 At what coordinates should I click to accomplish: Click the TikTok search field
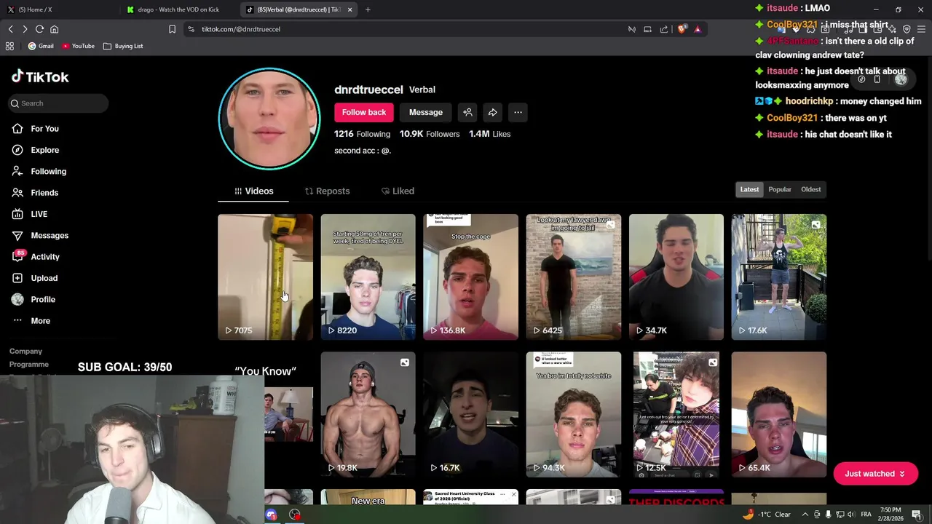pos(59,103)
